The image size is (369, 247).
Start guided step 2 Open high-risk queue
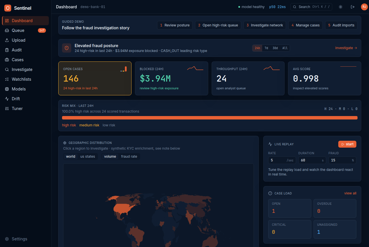point(218,25)
